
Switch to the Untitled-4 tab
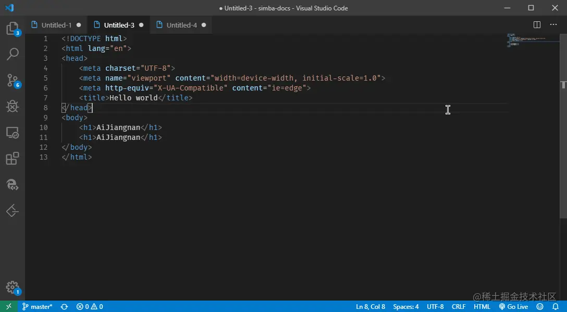181,25
